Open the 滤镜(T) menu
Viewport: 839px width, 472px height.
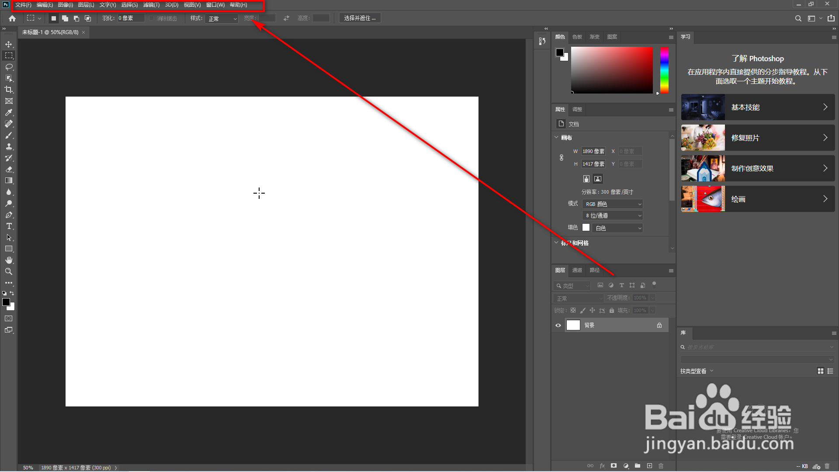[x=151, y=5]
